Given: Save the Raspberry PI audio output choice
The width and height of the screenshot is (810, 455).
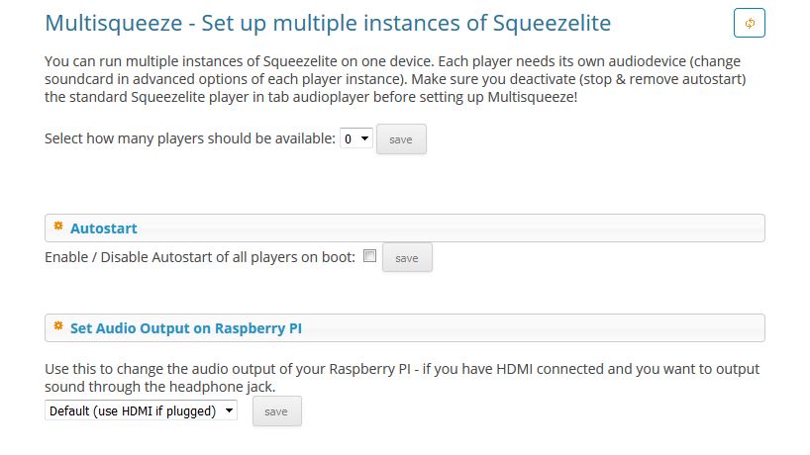Looking at the screenshot, I should point(277,411).
